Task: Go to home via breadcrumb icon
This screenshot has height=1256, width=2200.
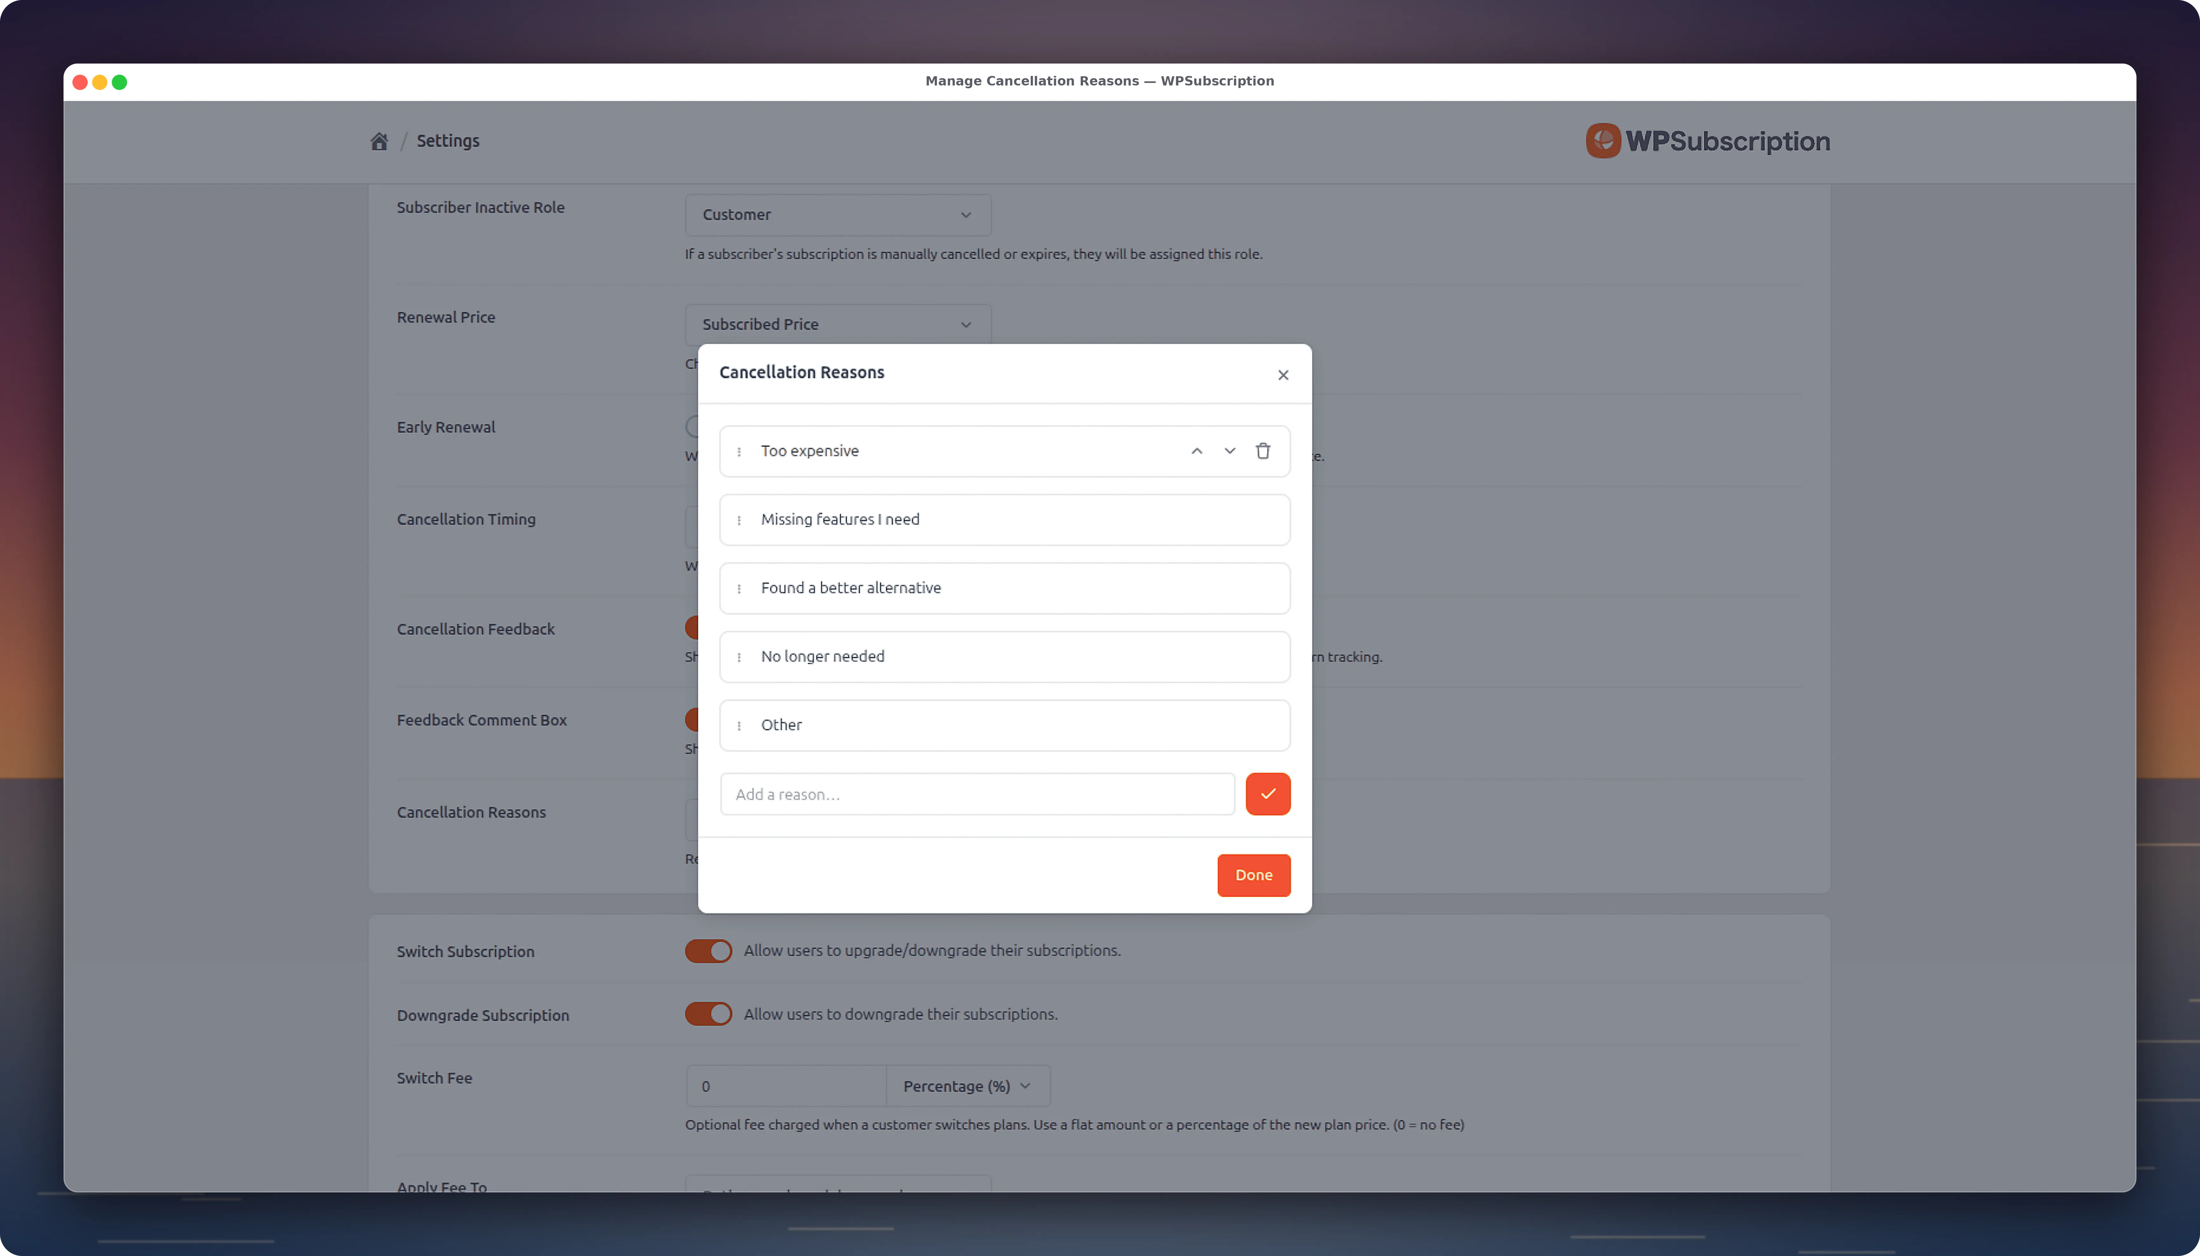Action: 379,141
